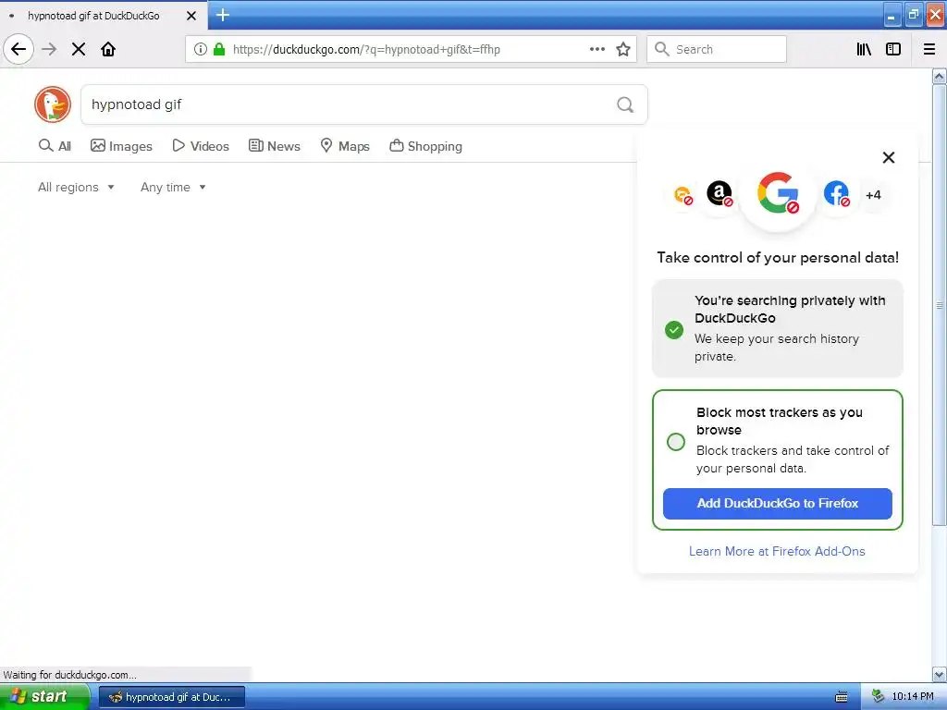Click the Firefox toolbar Search box
Viewport: 947px width, 710px height.
[x=717, y=49]
